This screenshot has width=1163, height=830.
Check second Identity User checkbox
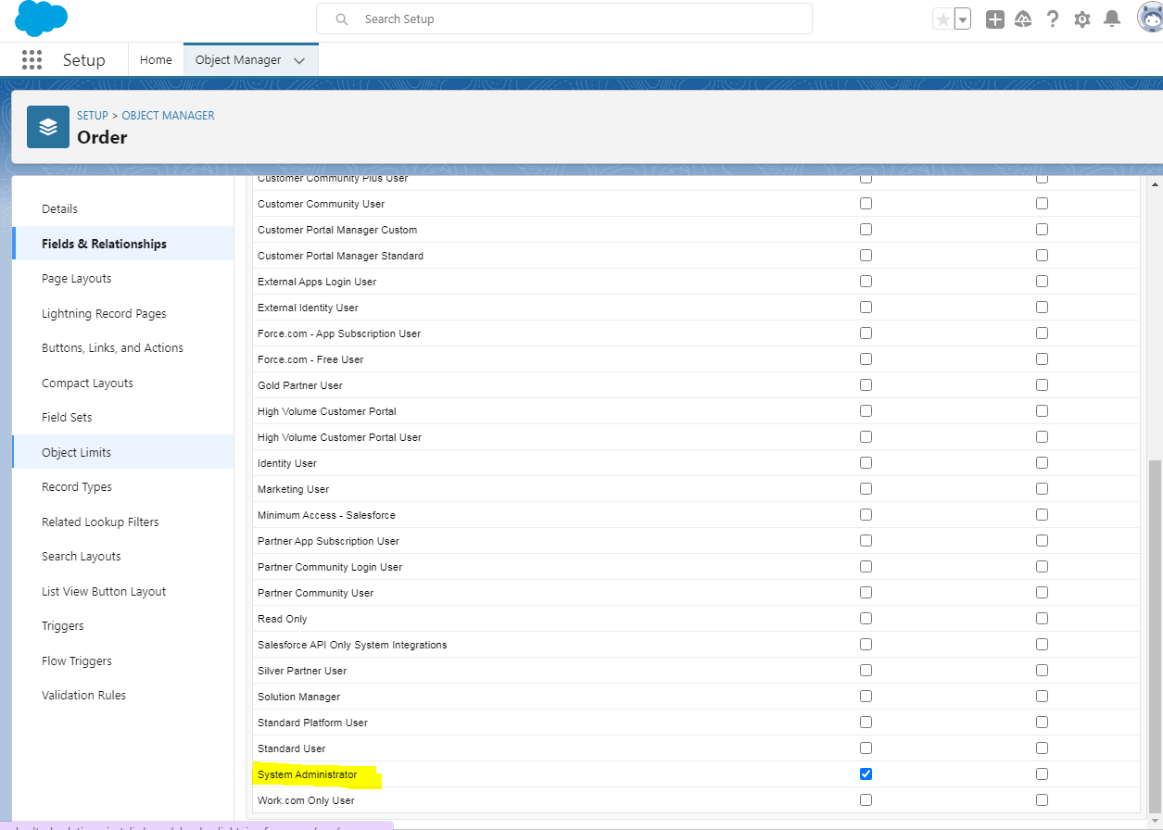(x=1042, y=463)
